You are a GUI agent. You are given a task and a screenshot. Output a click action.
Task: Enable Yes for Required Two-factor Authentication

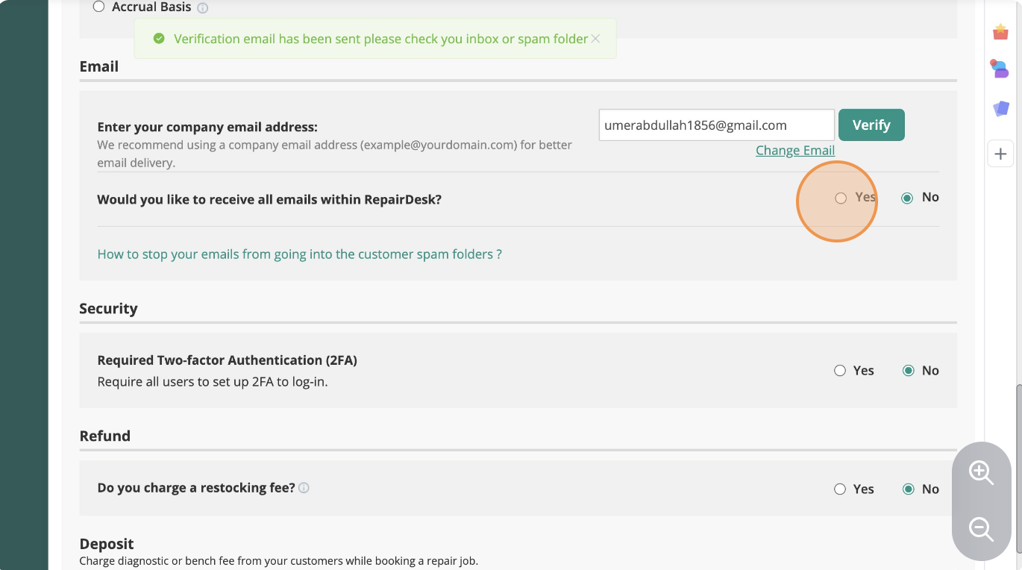click(x=840, y=371)
